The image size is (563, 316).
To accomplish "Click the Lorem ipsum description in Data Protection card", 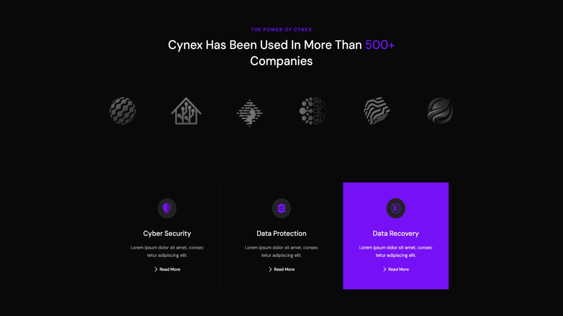I will [281, 251].
